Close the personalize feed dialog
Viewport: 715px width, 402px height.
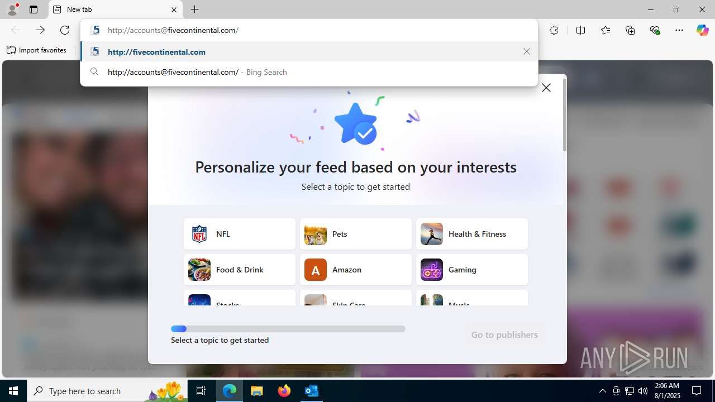[546, 88]
